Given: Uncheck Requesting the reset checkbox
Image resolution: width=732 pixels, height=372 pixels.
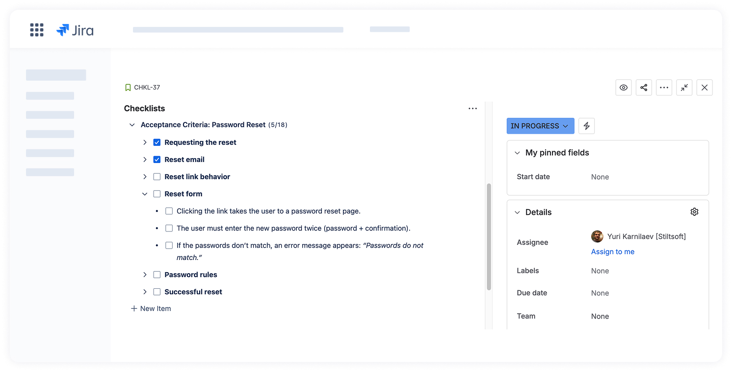Looking at the screenshot, I should click(x=157, y=142).
